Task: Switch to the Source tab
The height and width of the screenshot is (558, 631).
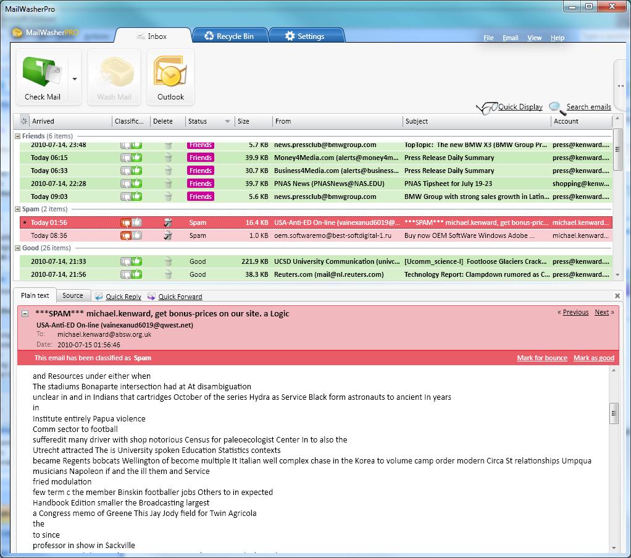Action: point(73,295)
